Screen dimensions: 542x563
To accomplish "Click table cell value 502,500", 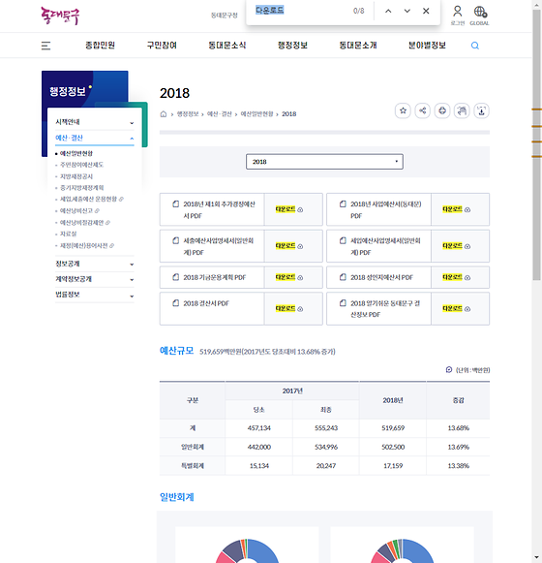I will pyautogui.click(x=393, y=447).
